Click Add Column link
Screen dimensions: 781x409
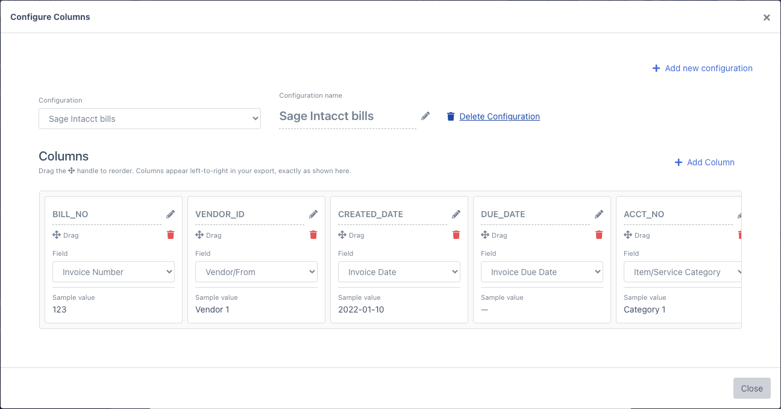(x=704, y=162)
